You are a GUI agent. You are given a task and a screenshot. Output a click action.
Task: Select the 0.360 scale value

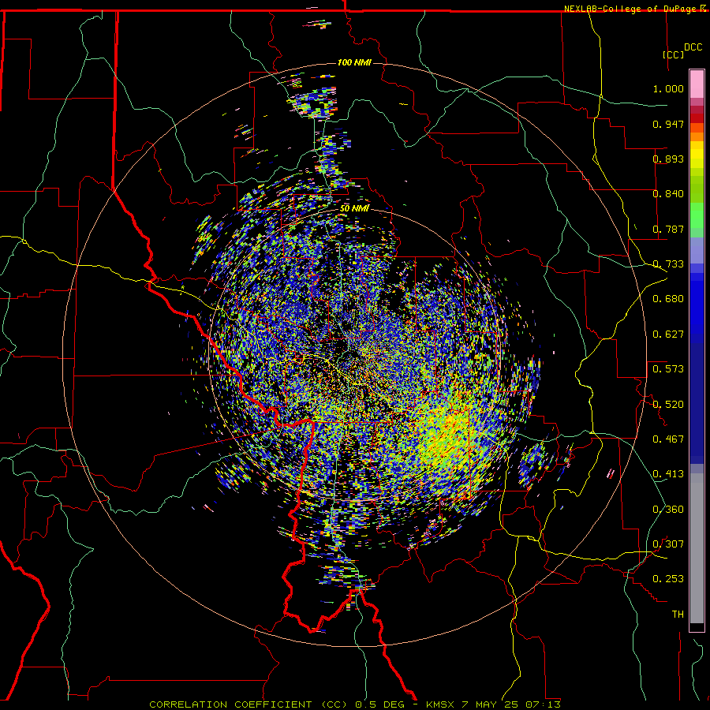click(x=668, y=510)
